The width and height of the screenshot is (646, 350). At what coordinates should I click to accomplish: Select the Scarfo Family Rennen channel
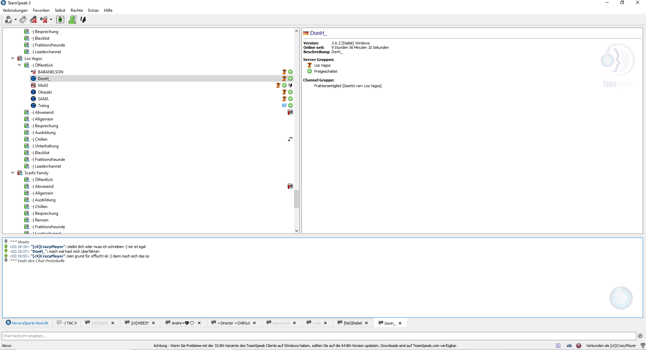pos(41,220)
